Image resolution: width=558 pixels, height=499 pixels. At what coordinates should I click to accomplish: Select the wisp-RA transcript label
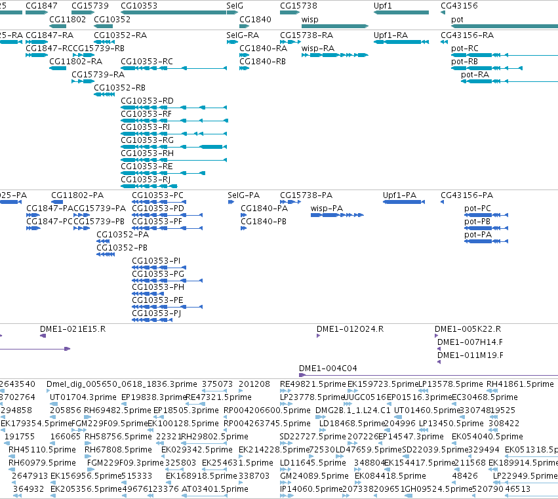pos(318,49)
